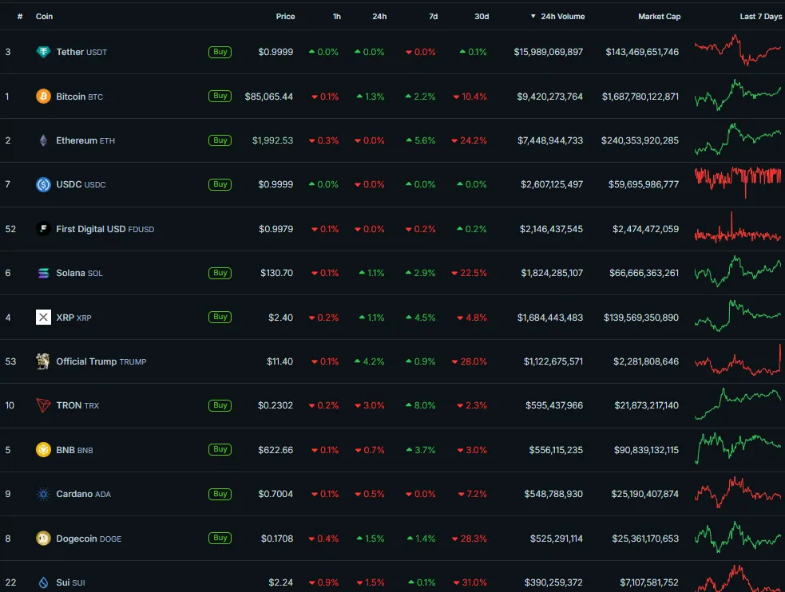Viewport: 785px width, 592px height.
Task: Click the Cardano coin logo
Action: coord(44,494)
